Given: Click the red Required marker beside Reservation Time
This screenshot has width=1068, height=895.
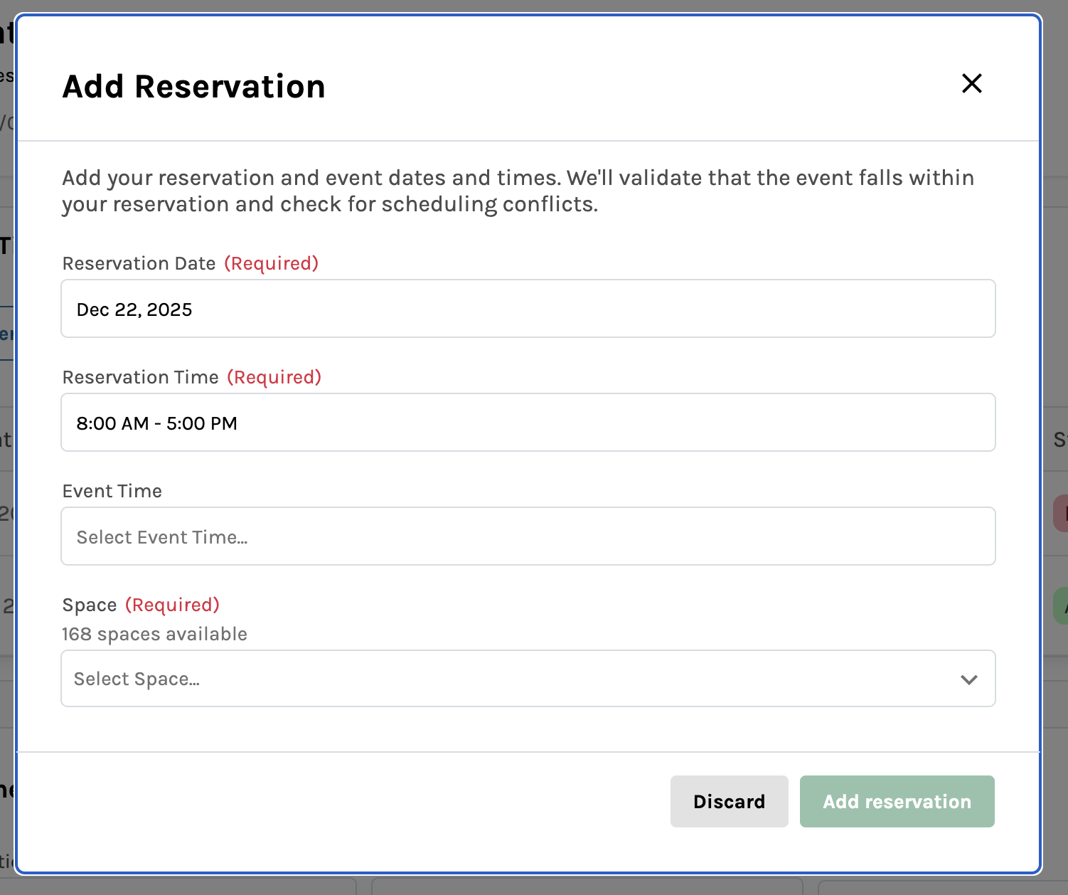Looking at the screenshot, I should [274, 378].
